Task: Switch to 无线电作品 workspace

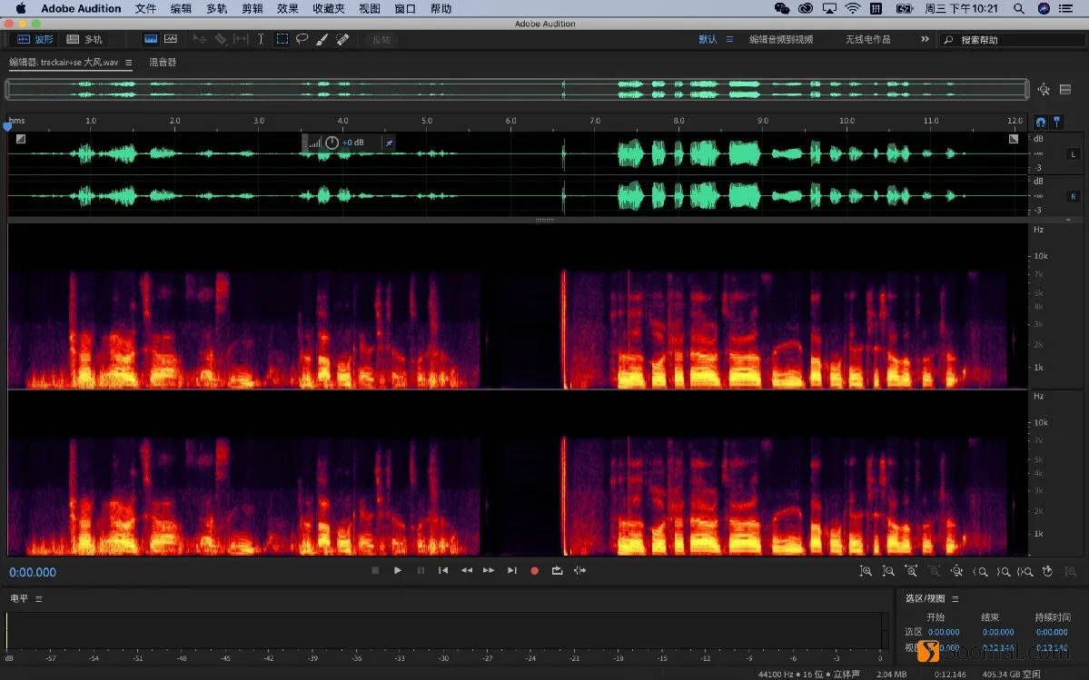Action: point(867,40)
